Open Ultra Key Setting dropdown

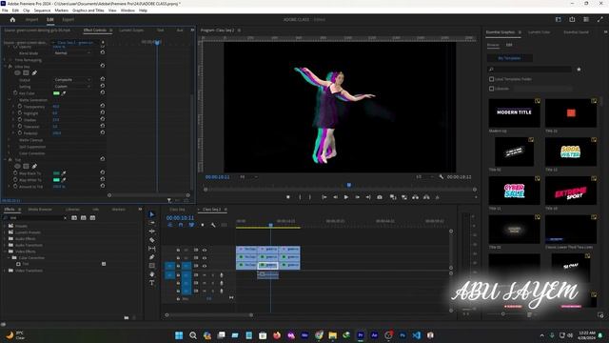72,87
